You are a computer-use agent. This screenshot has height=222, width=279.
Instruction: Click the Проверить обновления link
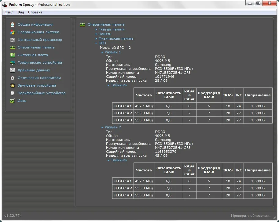pyautogui.click(x=251, y=216)
